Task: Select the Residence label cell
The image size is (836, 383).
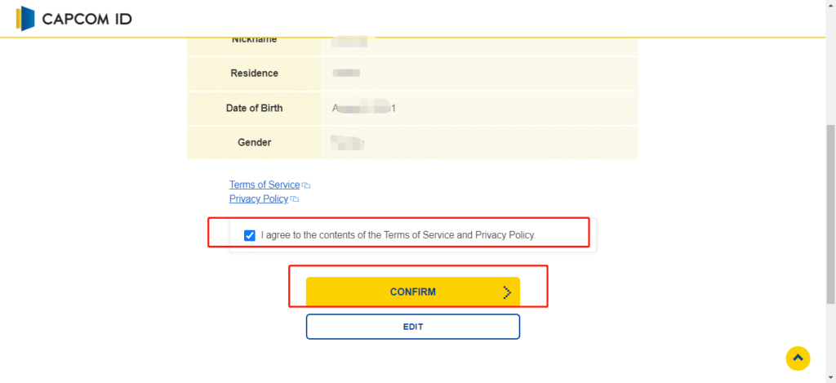Action: (x=255, y=73)
